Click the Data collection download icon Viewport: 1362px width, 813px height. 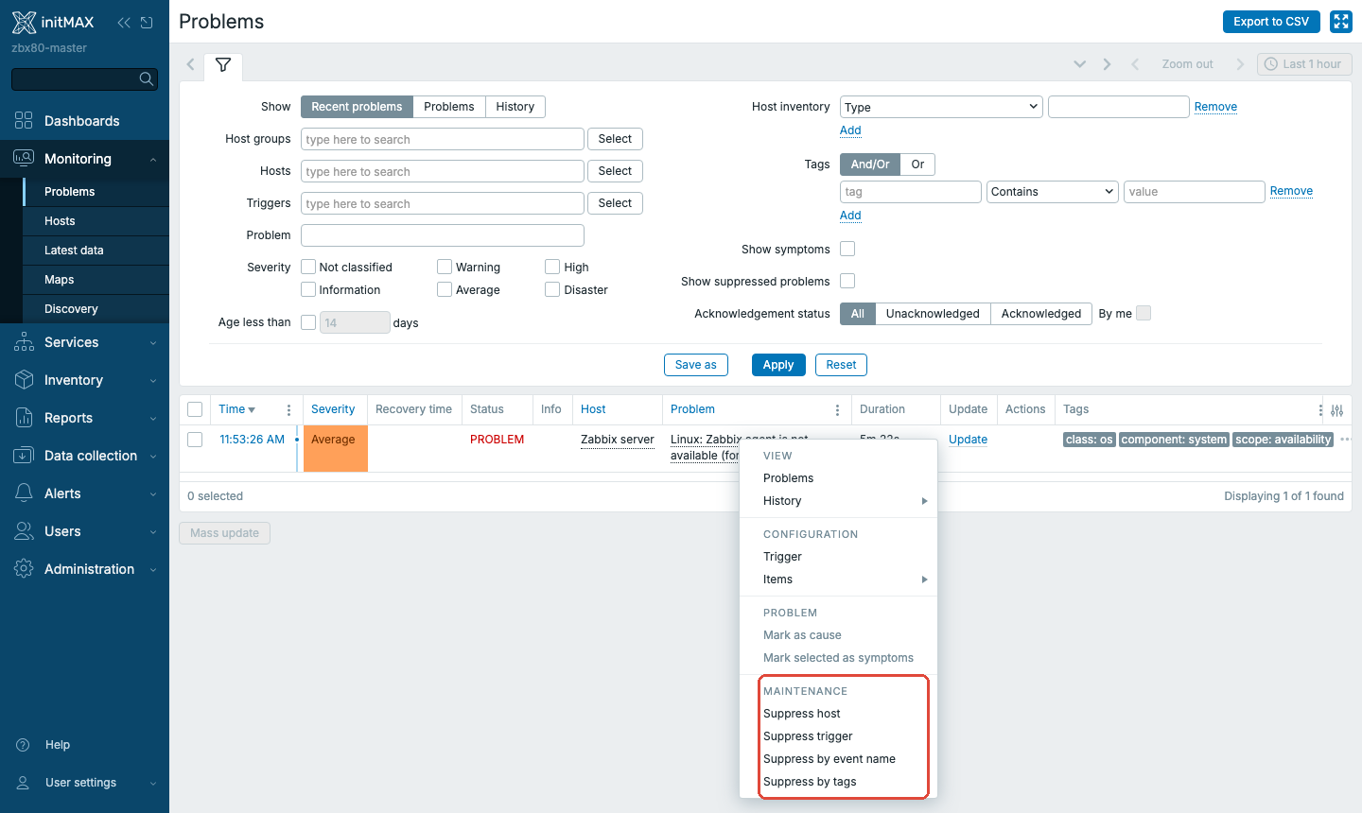click(x=24, y=456)
